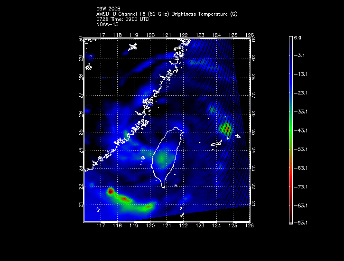Select the -53.1 color scale value
344x261 pixels.
pyautogui.click(x=301, y=149)
